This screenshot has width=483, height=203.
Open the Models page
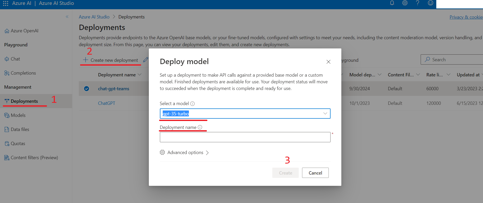(x=15, y=115)
